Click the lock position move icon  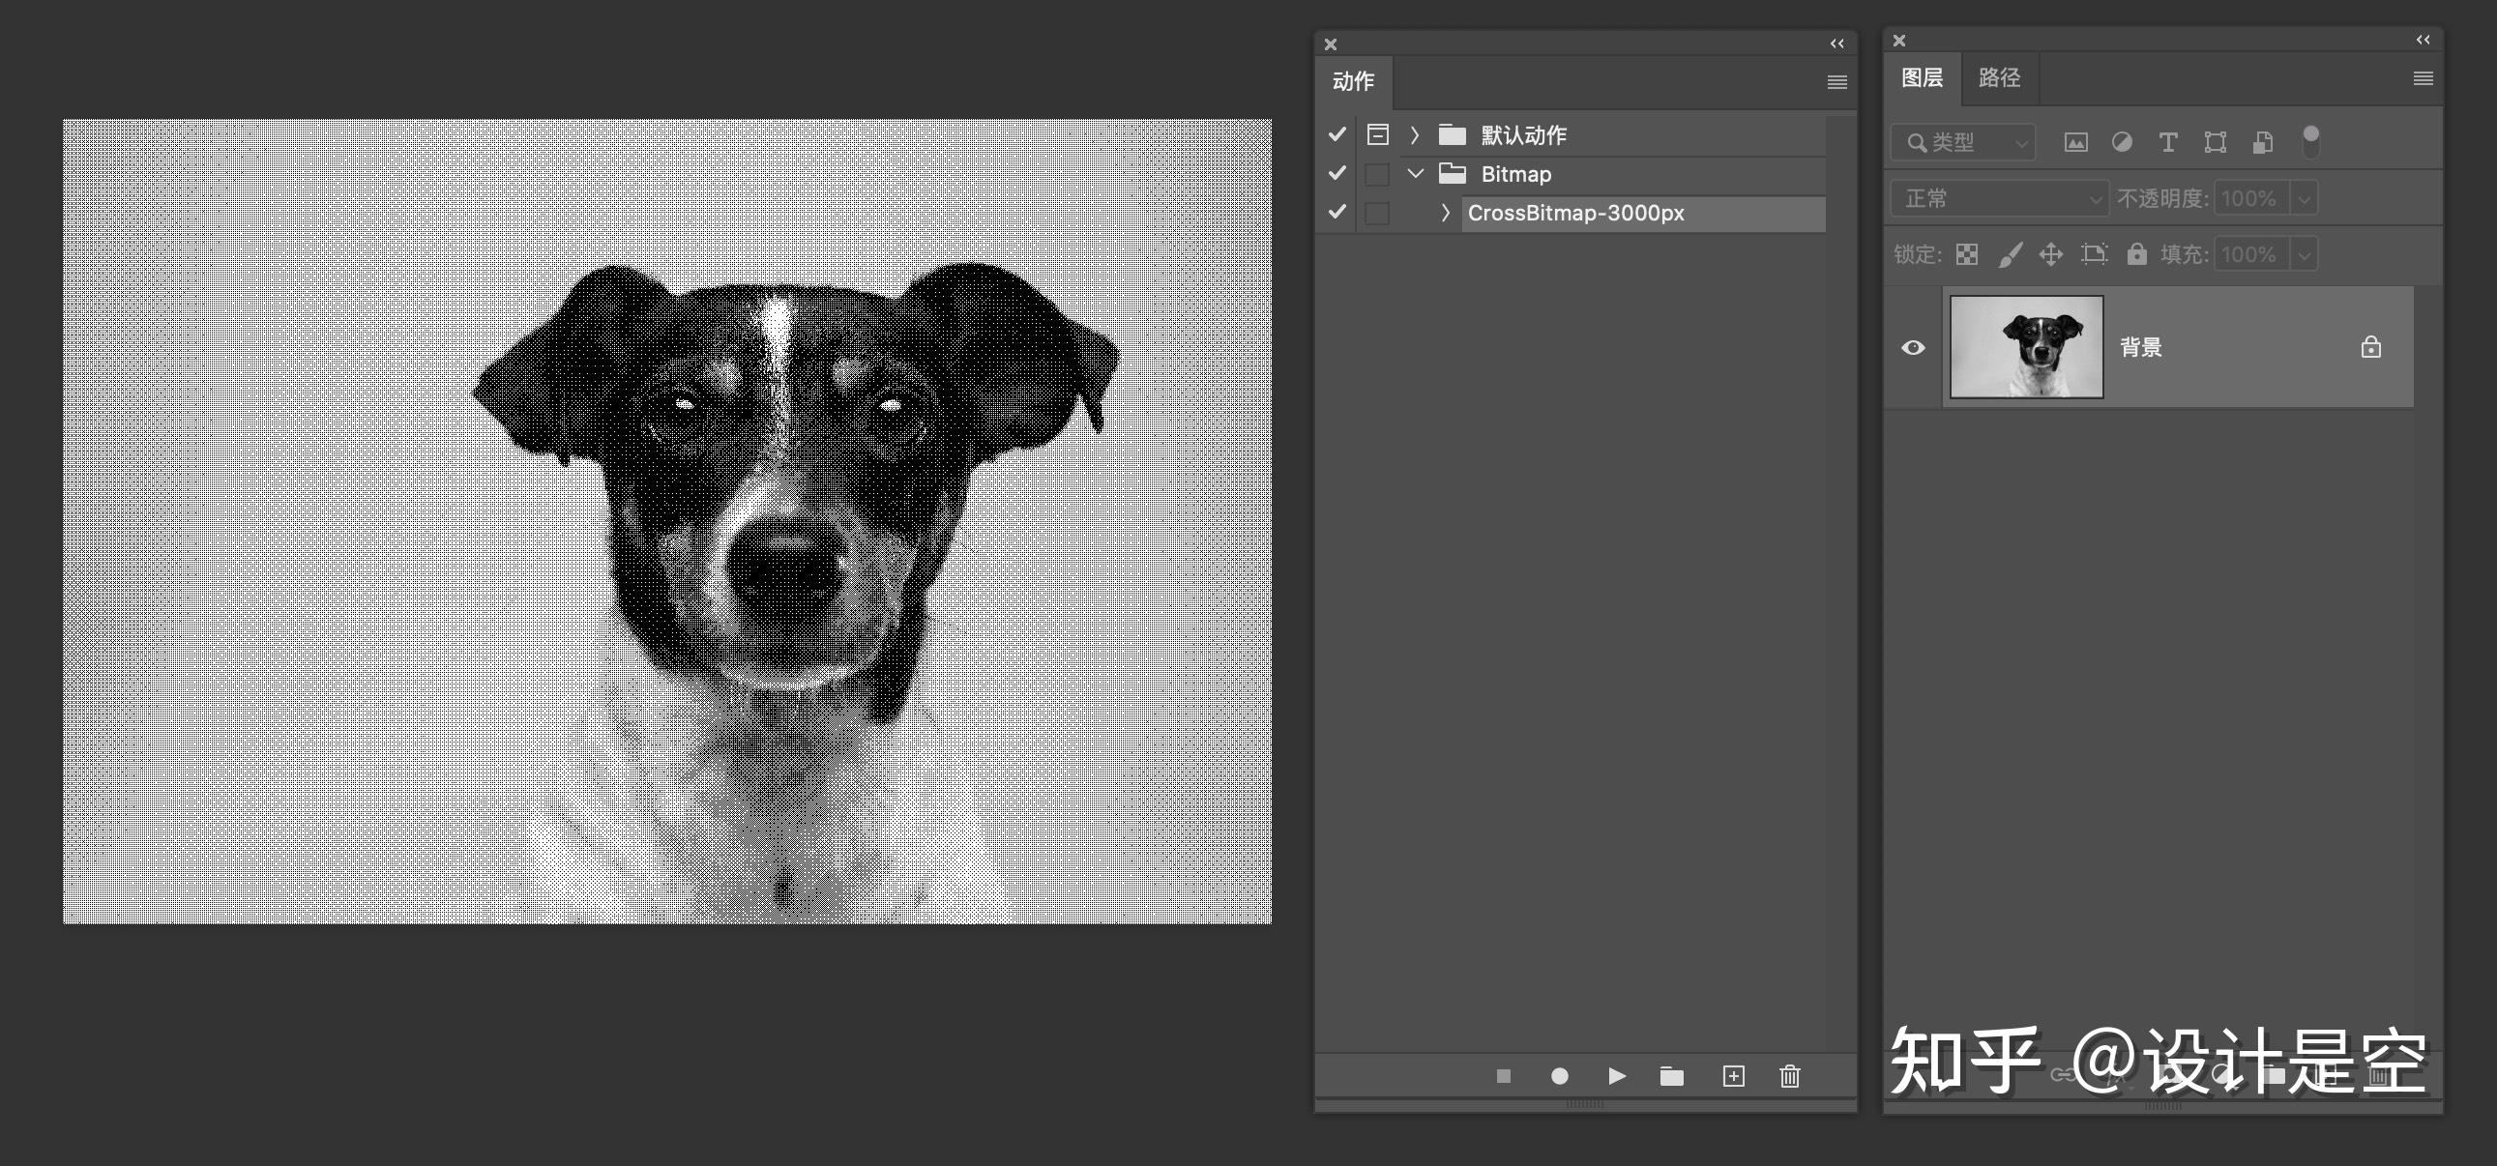[2050, 254]
